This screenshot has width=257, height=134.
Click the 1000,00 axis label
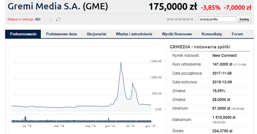click(x=156, y=77)
